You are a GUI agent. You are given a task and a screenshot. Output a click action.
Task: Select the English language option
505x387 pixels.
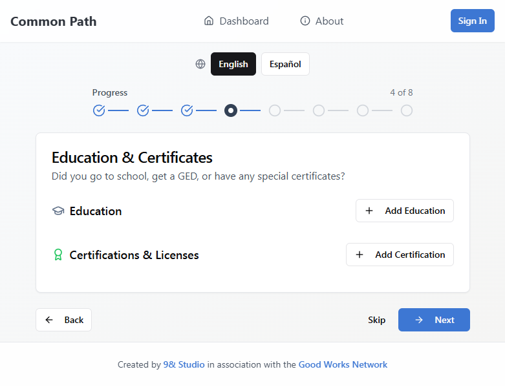[x=233, y=64]
